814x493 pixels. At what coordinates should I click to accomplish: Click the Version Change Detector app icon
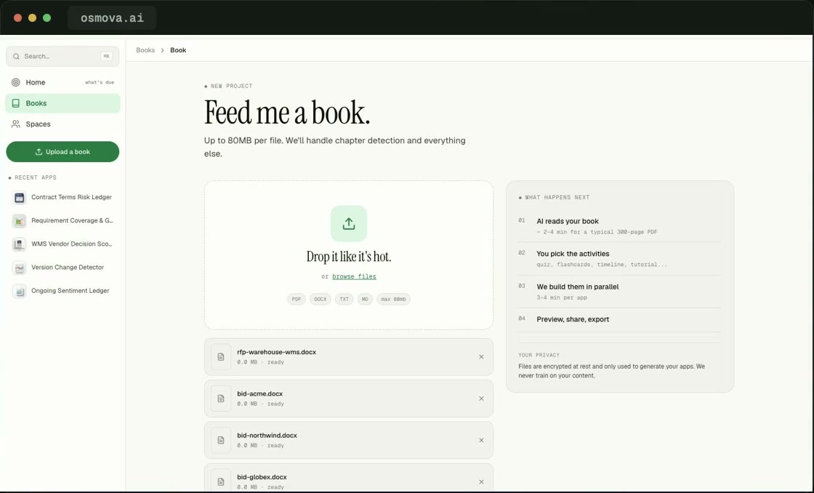(x=19, y=268)
